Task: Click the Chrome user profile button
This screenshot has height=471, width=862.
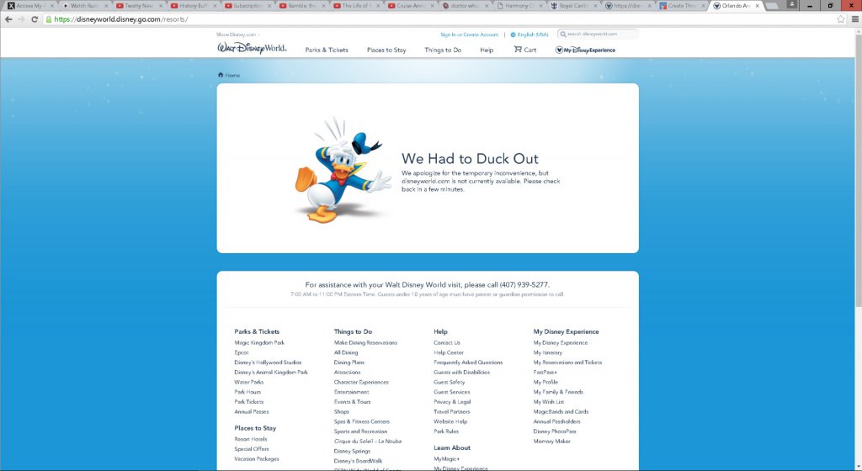Action: (x=791, y=5)
